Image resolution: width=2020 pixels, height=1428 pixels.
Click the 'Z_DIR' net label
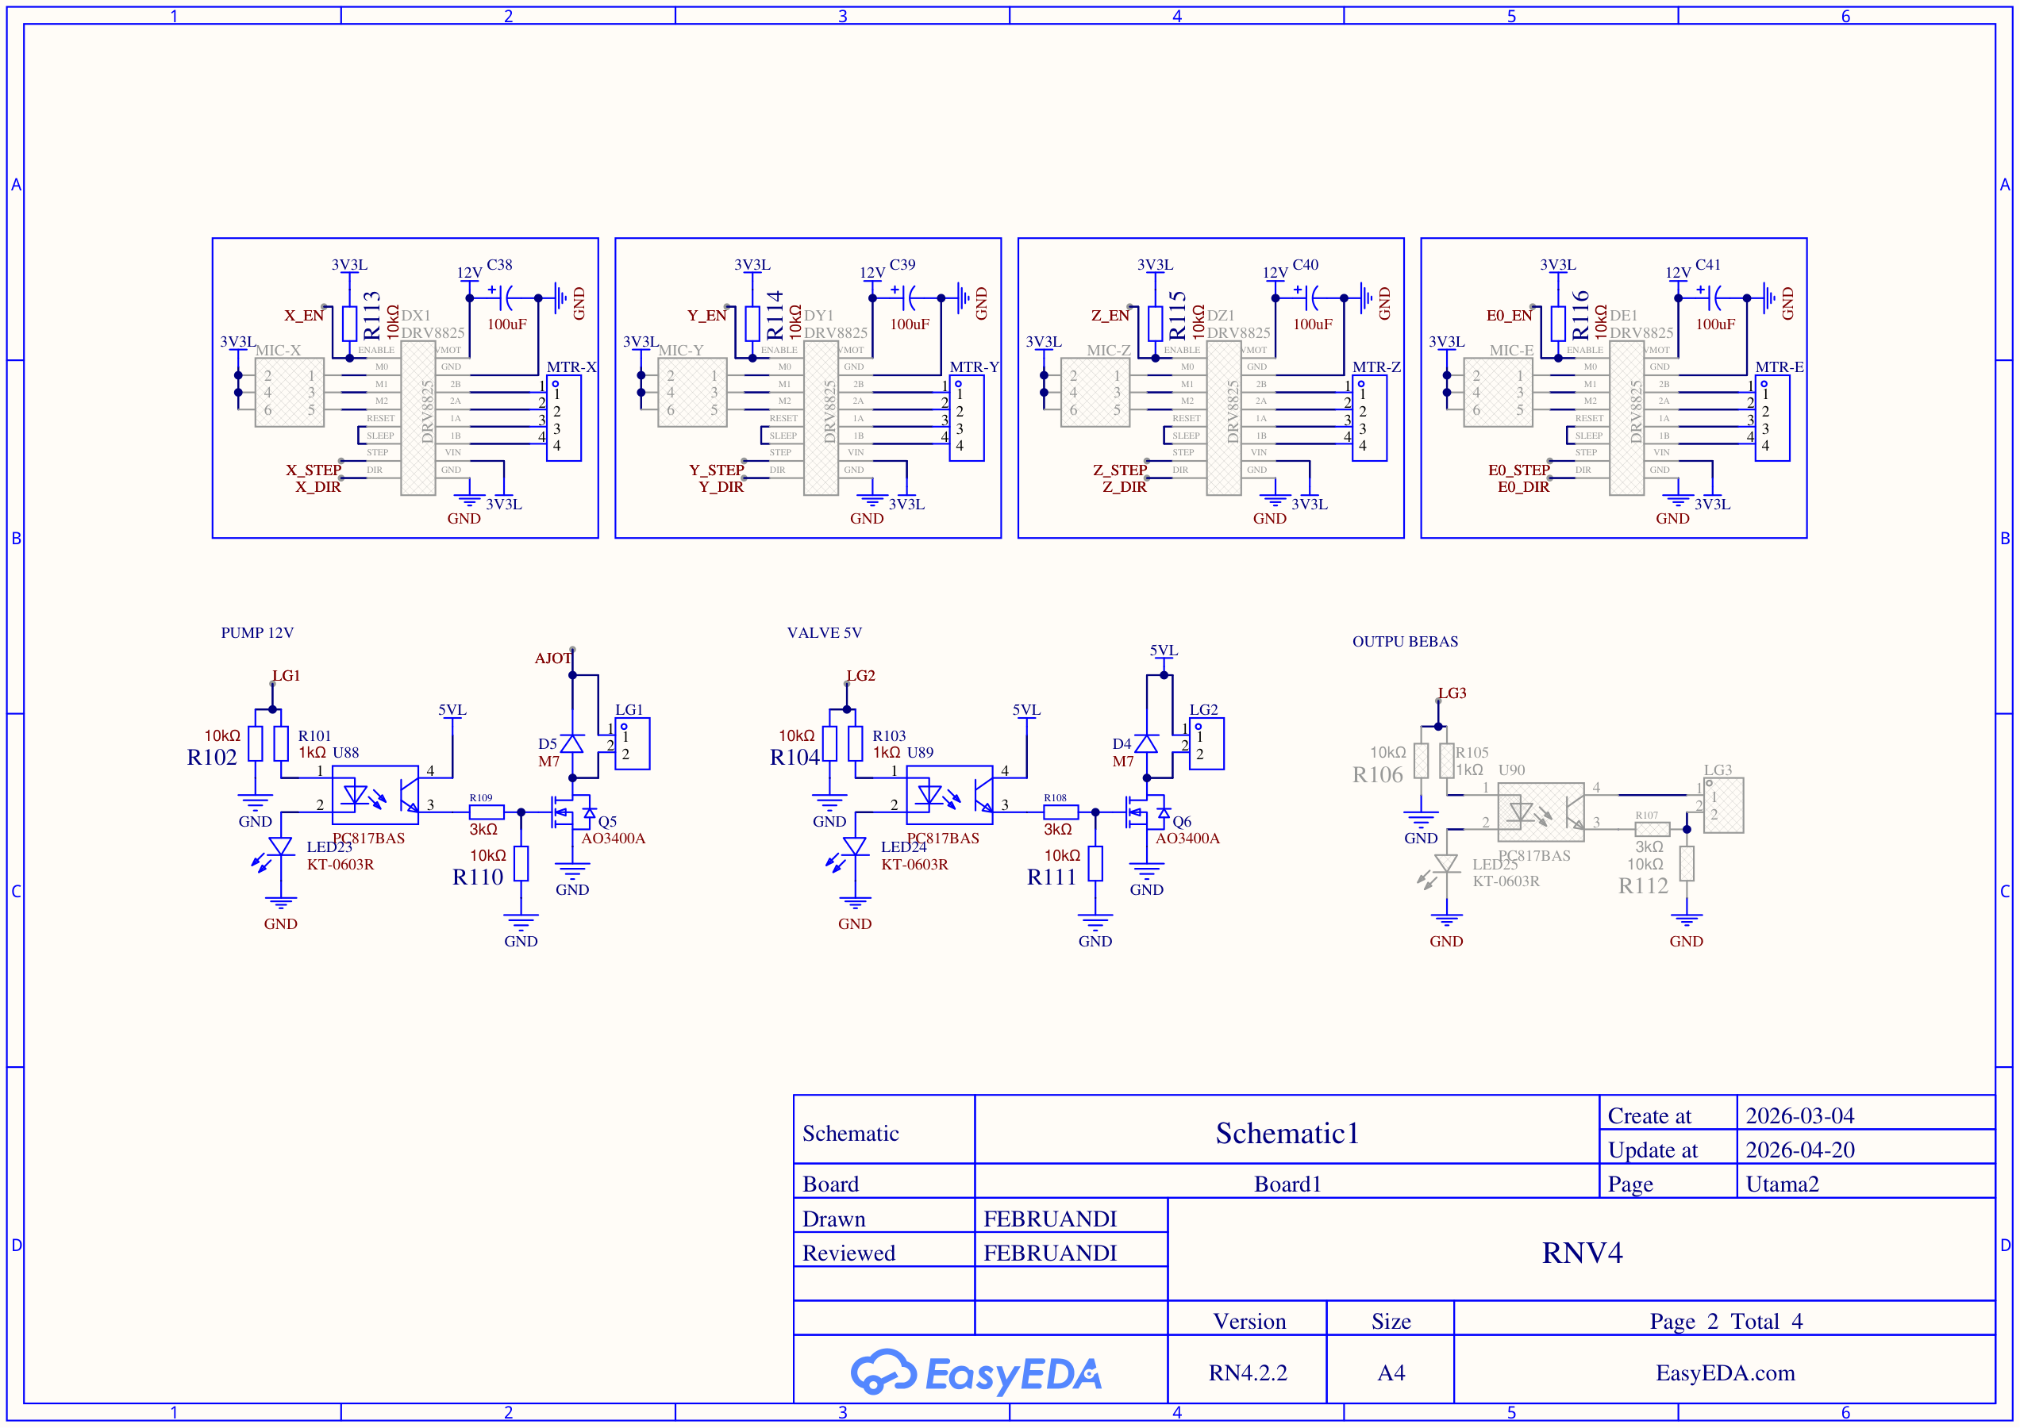click(x=1125, y=487)
